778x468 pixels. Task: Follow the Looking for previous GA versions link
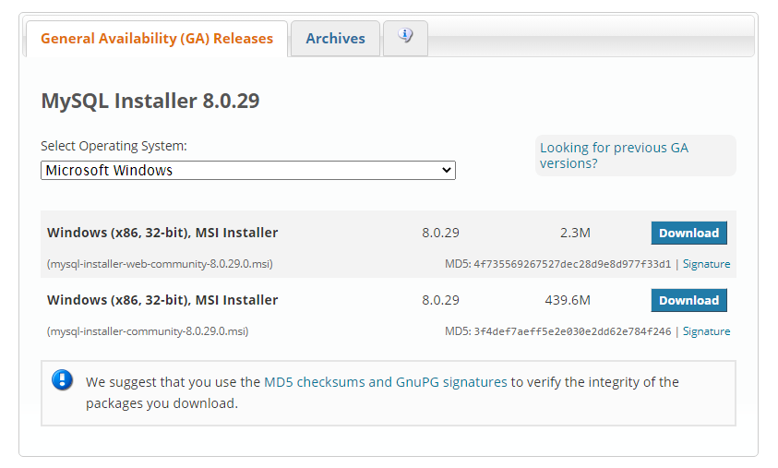(614, 155)
